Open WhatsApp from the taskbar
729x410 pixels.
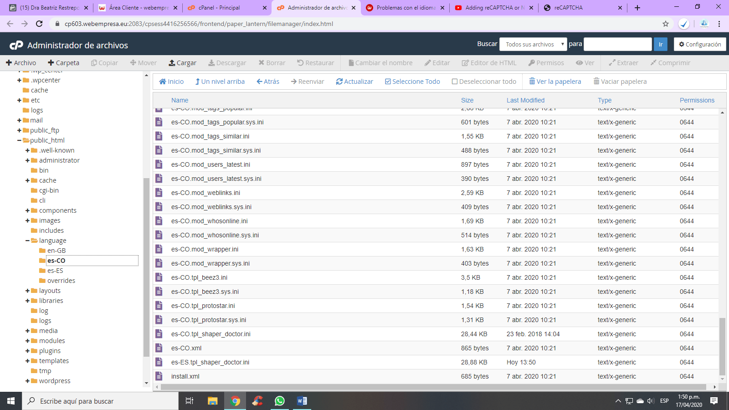(280, 401)
